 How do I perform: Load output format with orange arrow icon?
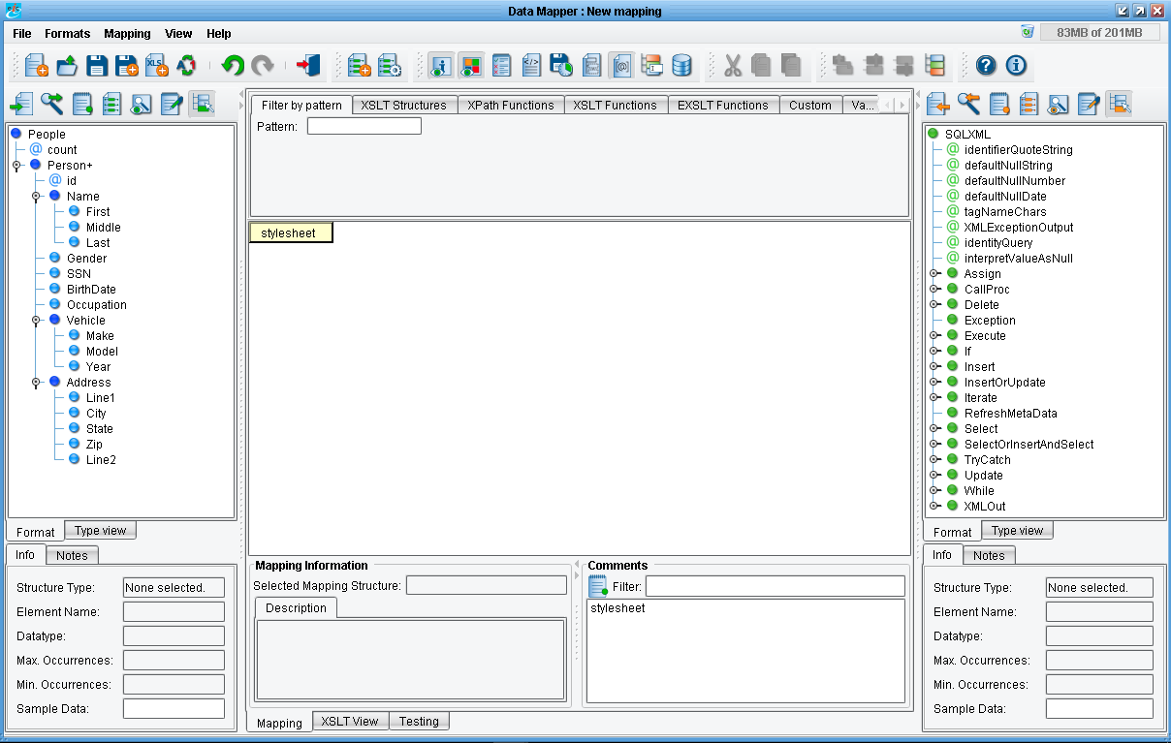937,104
